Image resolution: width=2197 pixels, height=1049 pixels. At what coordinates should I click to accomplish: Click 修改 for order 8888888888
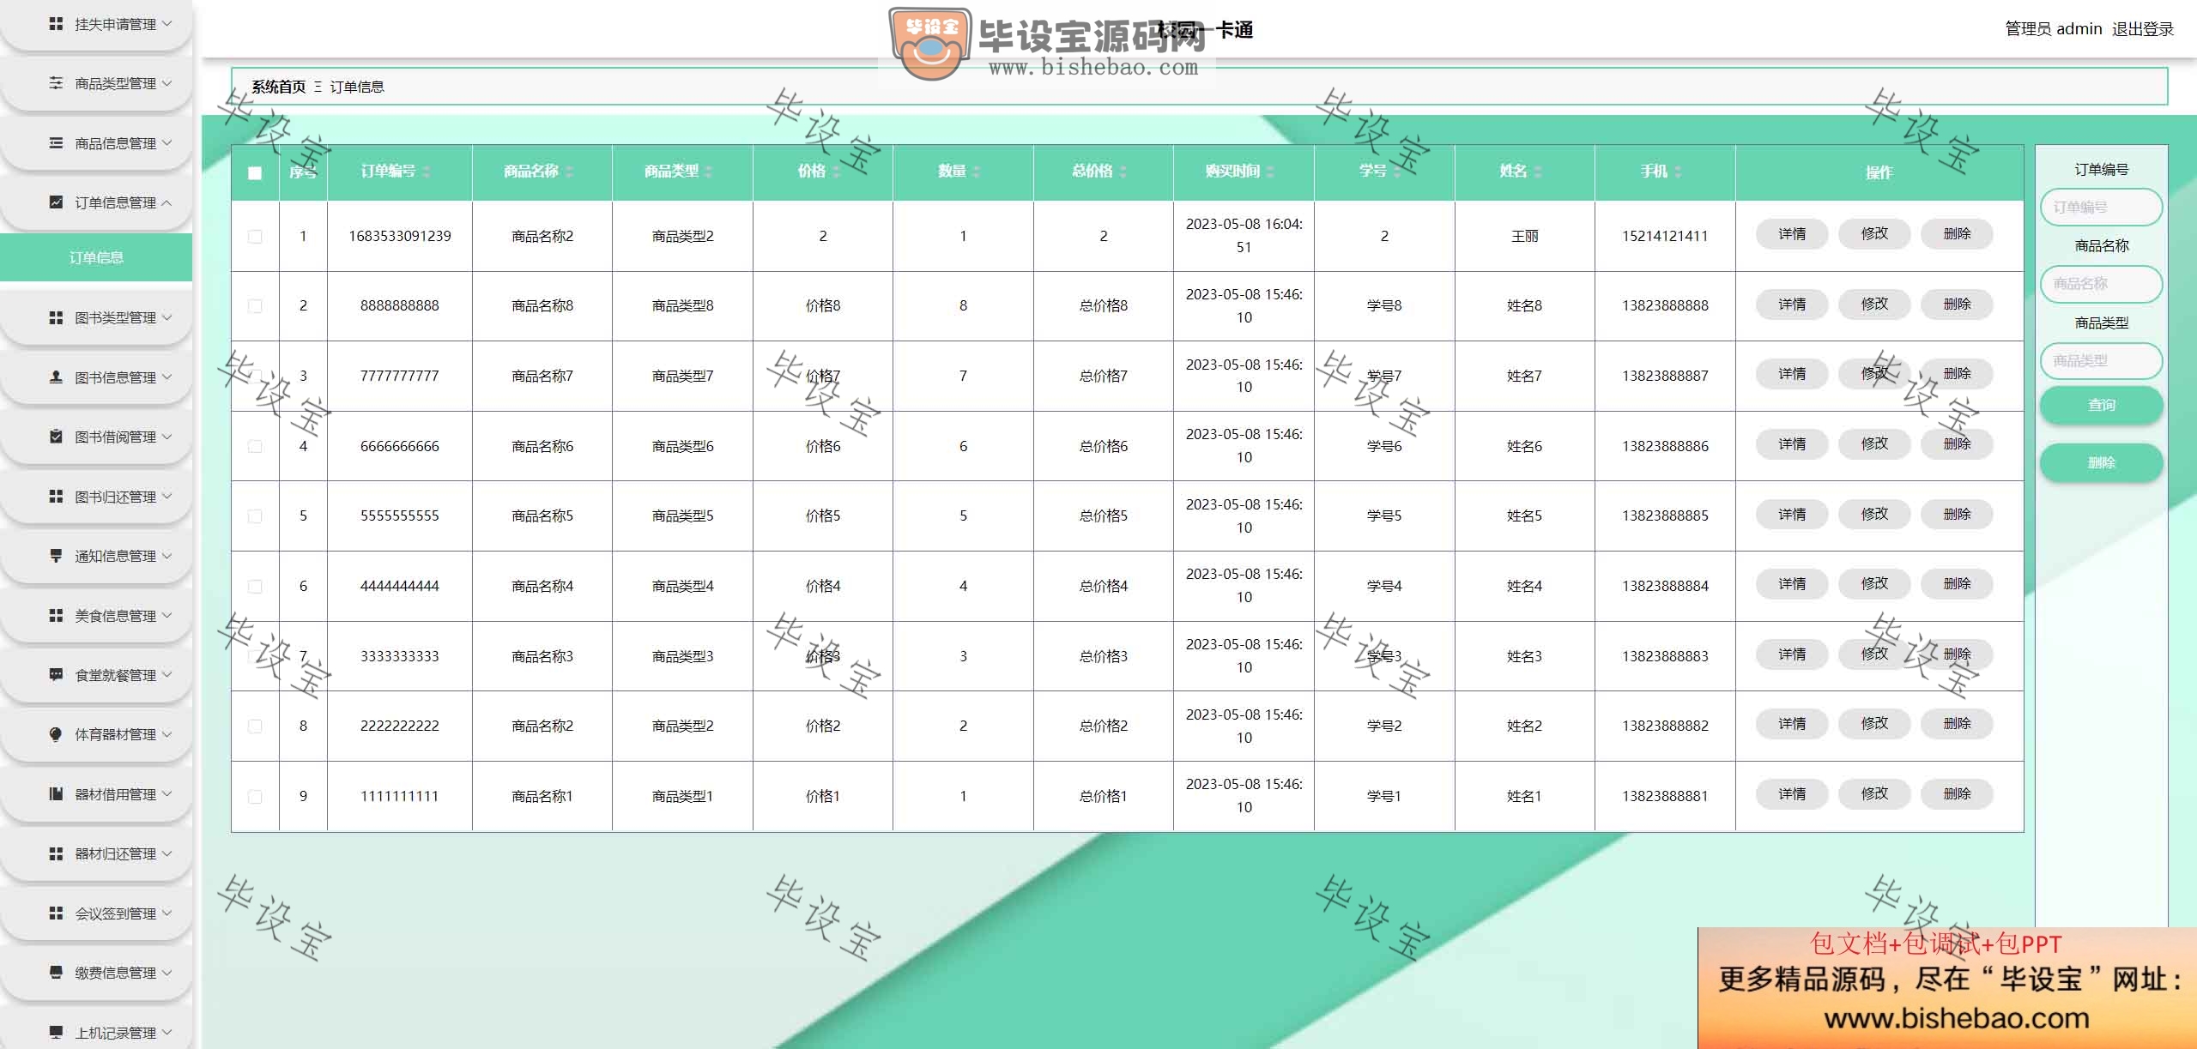click(x=1874, y=304)
